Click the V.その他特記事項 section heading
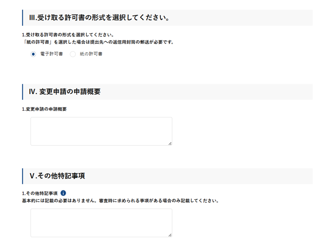The image size is (326, 242). 57,176
